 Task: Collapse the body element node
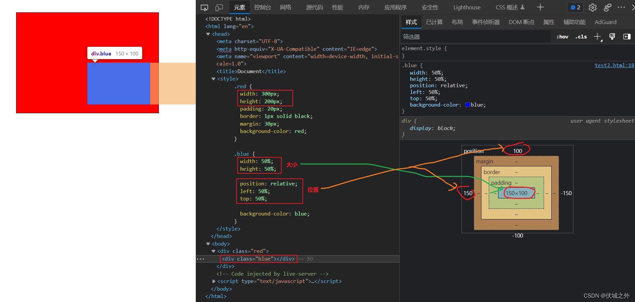[x=208, y=244]
